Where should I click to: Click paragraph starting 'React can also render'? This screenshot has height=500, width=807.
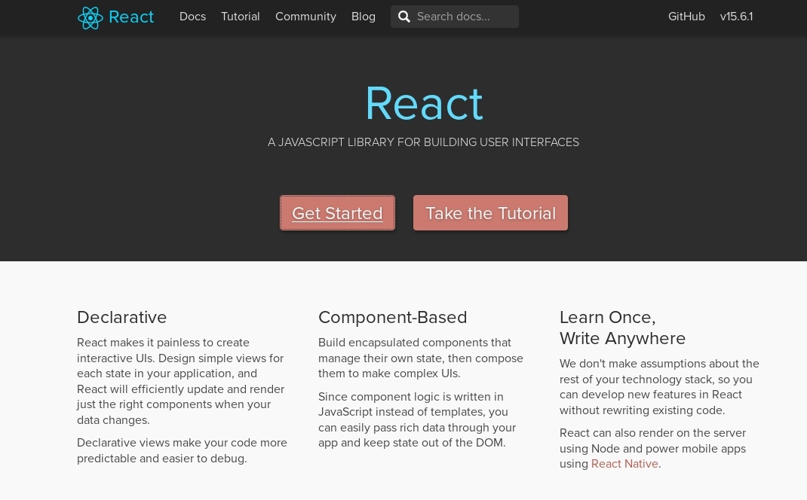pos(652,449)
